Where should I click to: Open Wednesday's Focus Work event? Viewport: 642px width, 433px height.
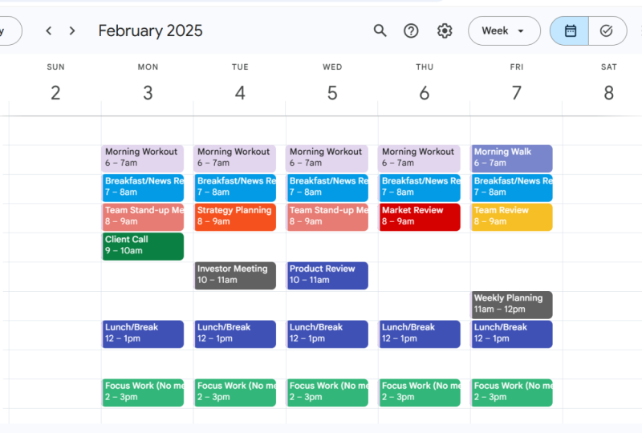coord(327,392)
